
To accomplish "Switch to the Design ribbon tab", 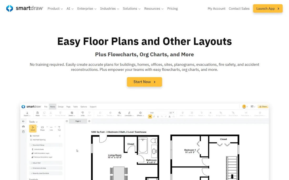I will 61,106.
